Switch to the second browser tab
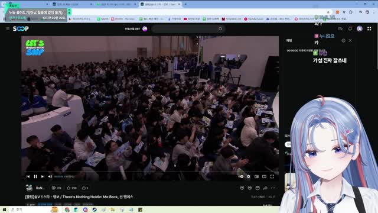 [x=72, y=4]
